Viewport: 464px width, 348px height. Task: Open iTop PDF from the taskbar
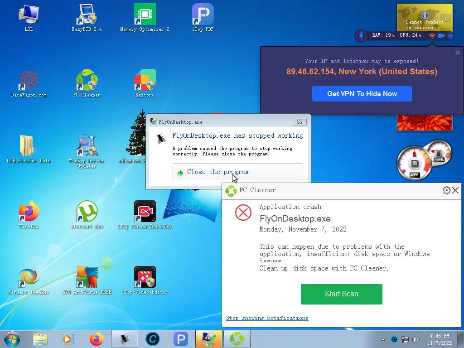tap(181, 339)
